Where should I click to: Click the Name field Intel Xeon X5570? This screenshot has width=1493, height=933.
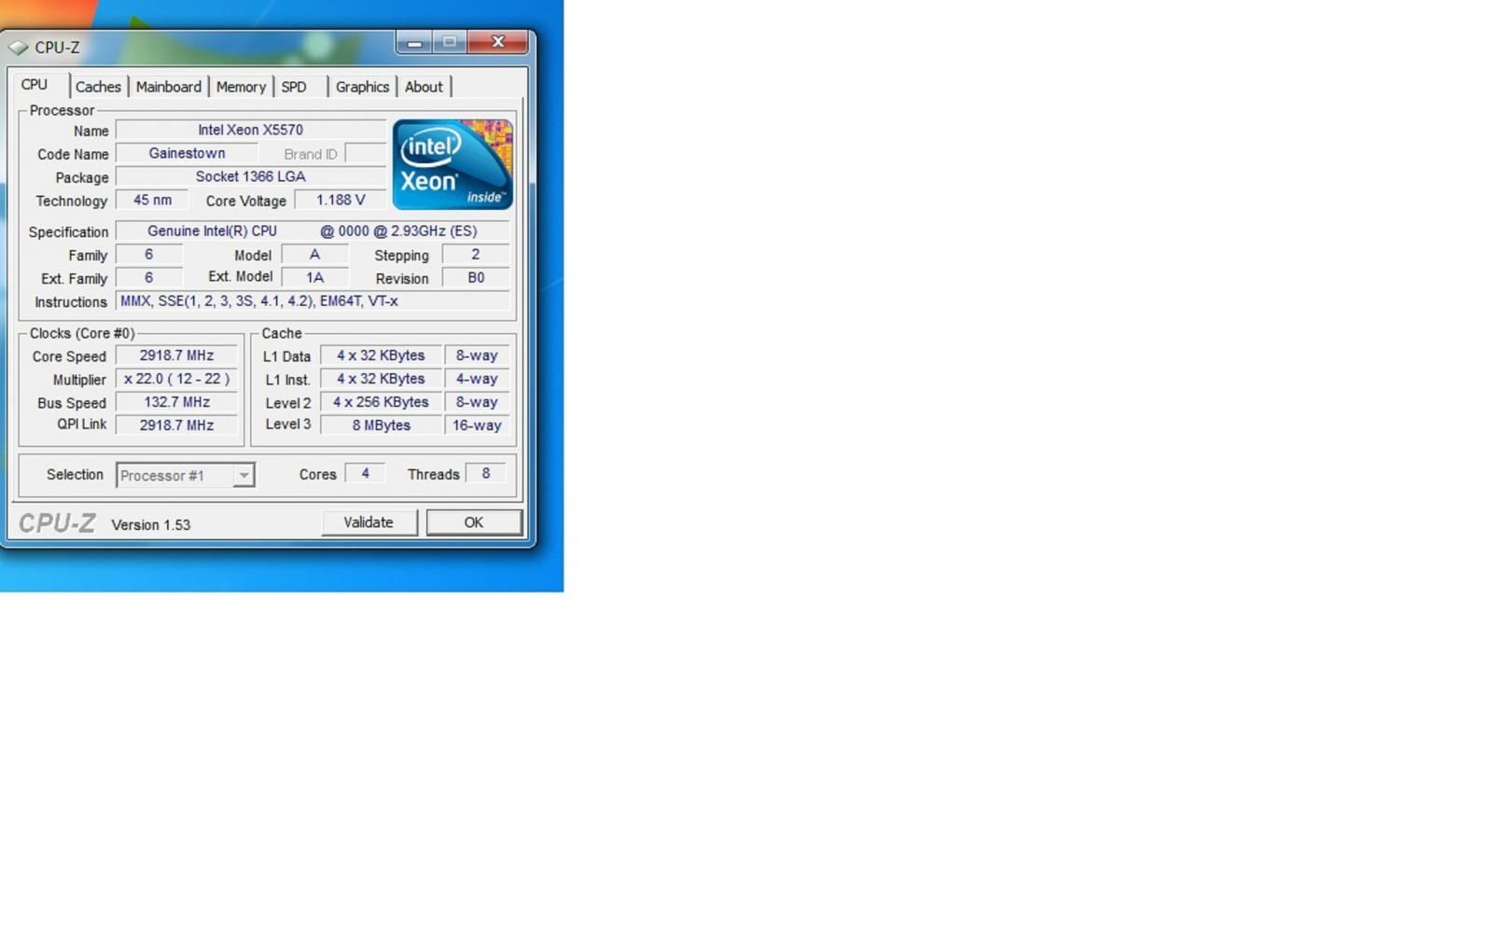coord(250,131)
